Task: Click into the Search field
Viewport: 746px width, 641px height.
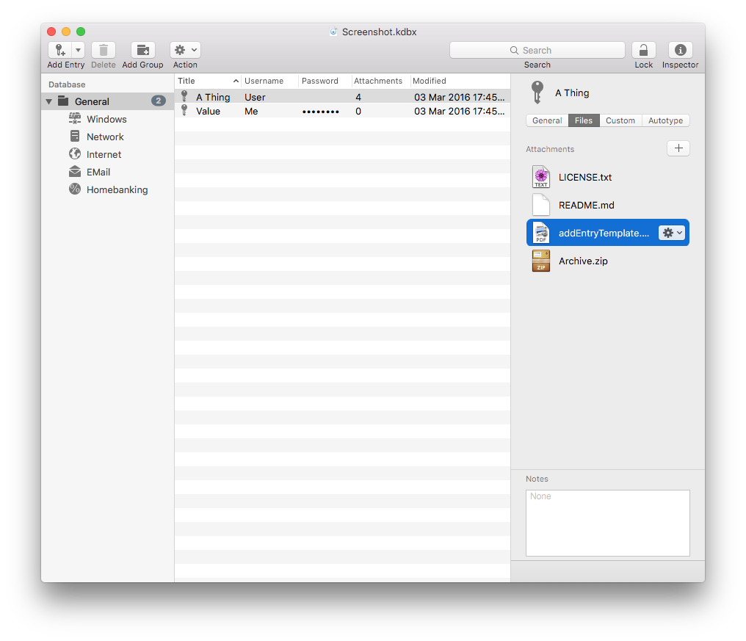Action: [x=537, y=50]
